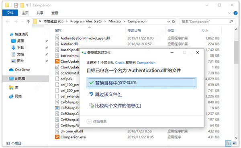Choose replace the file in the destination

coord(141,83)
